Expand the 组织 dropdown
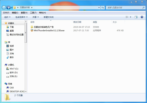147x103 pixels. (x=7, y=17)
